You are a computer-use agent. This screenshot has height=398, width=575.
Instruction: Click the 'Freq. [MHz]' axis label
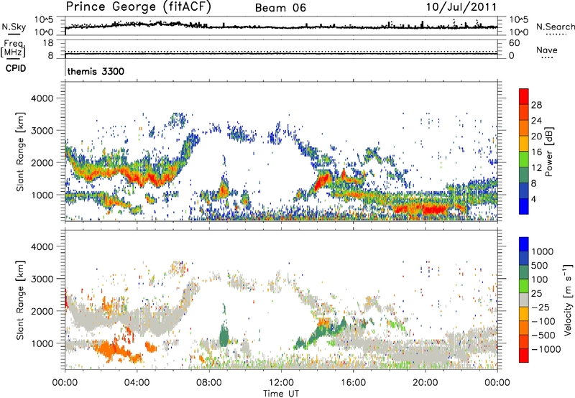[x=13, y=48]
